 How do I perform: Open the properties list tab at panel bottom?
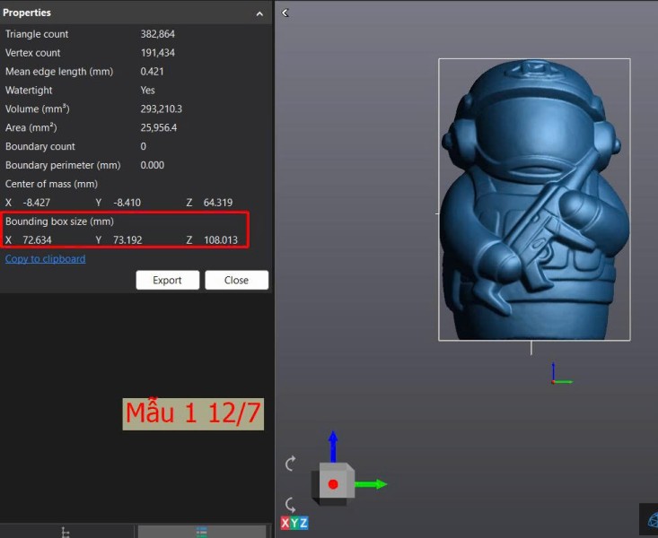click(202, 532)
